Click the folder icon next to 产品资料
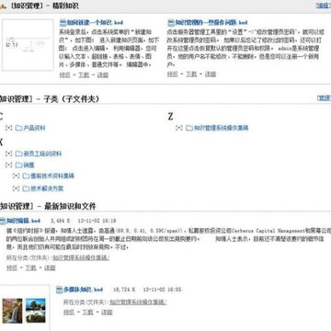 point(19,128)
